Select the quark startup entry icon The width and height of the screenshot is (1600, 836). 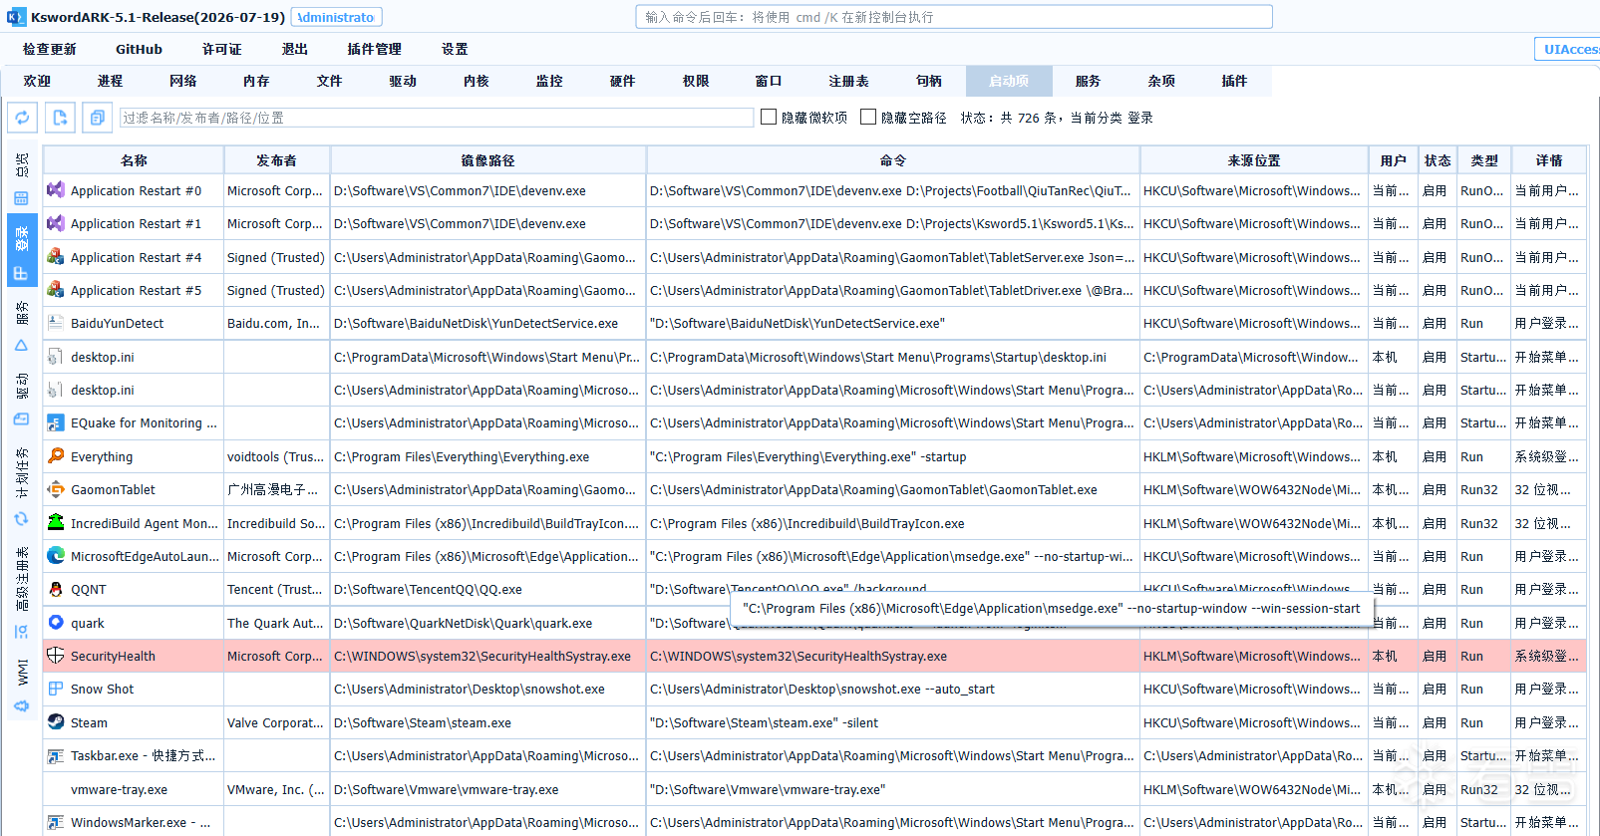pos(56,623)
